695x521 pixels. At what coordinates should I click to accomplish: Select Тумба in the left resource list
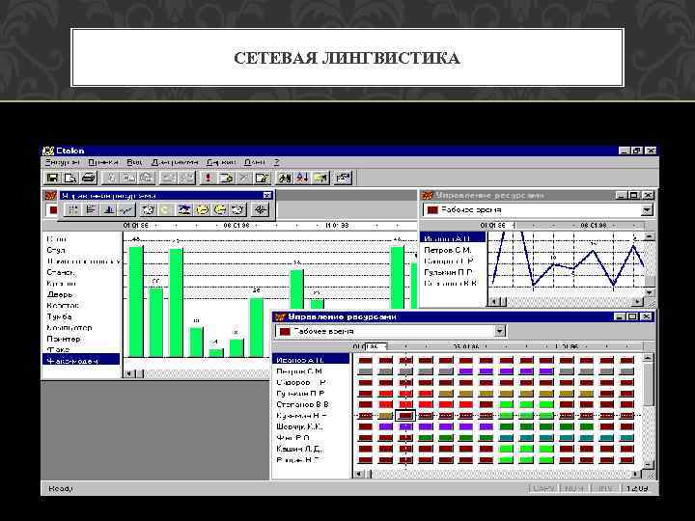(60, 316)
